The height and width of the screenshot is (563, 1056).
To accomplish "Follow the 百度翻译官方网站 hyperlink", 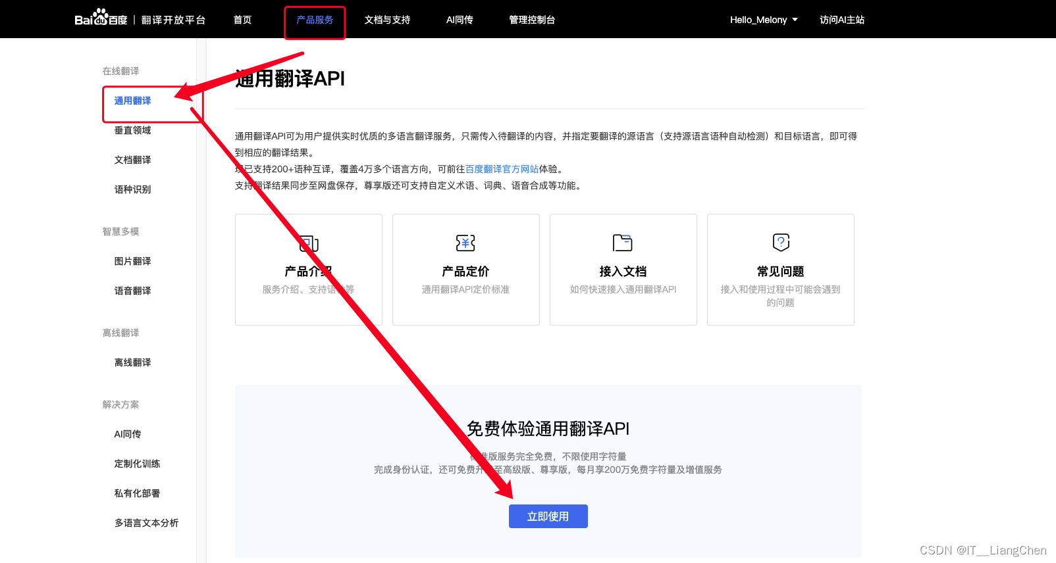I will coord(502,169).
